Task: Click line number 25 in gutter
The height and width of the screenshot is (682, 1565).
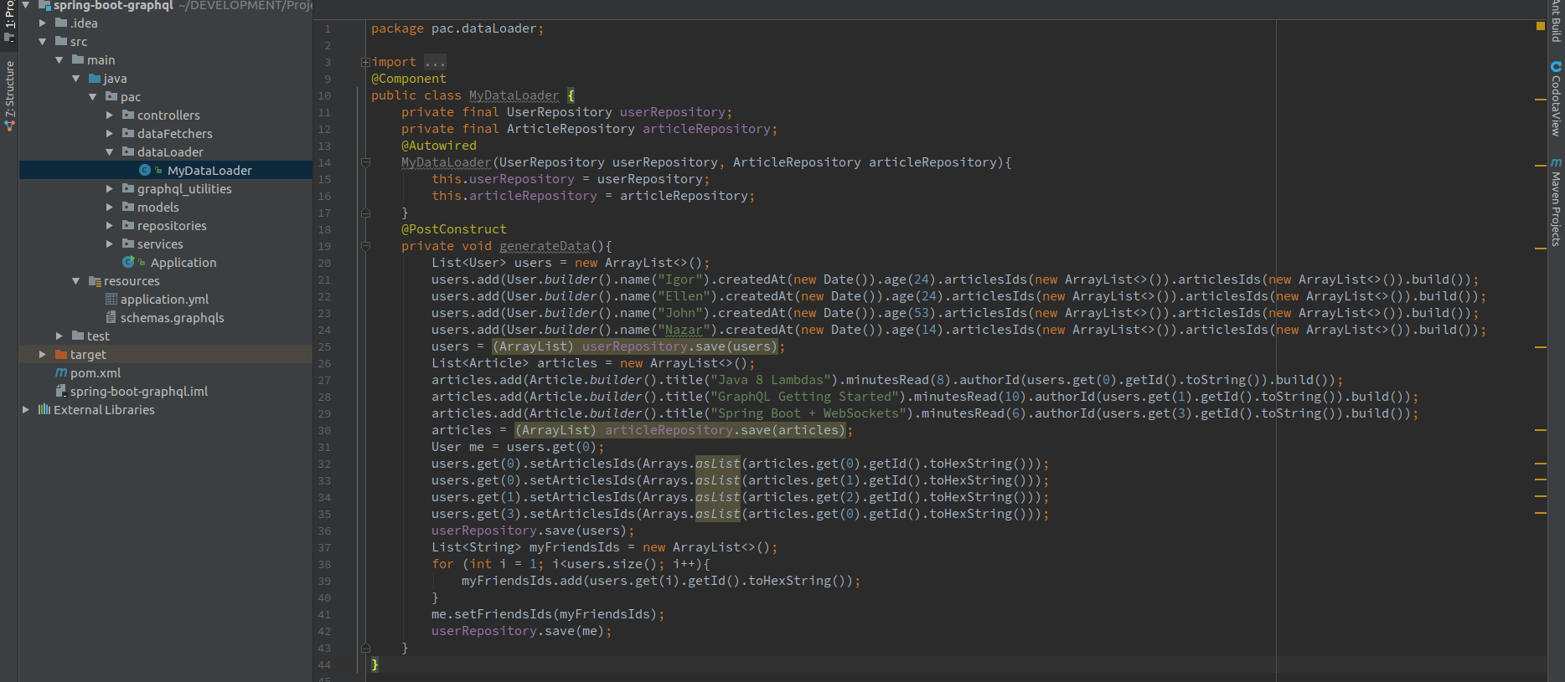Action: coord(324,346)
